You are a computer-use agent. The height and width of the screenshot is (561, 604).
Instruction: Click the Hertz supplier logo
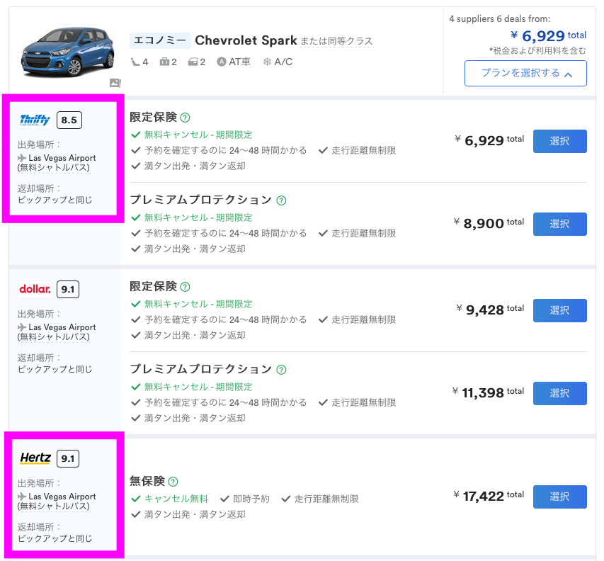35,458
